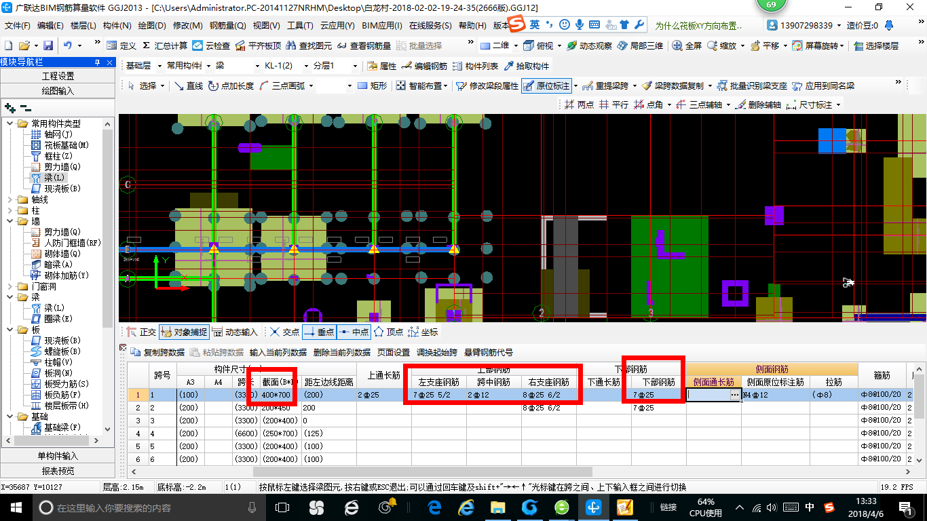Toggle 对象捕捉 object snap
This screenshot has width=927, height=521.
(x=184, y=332)
